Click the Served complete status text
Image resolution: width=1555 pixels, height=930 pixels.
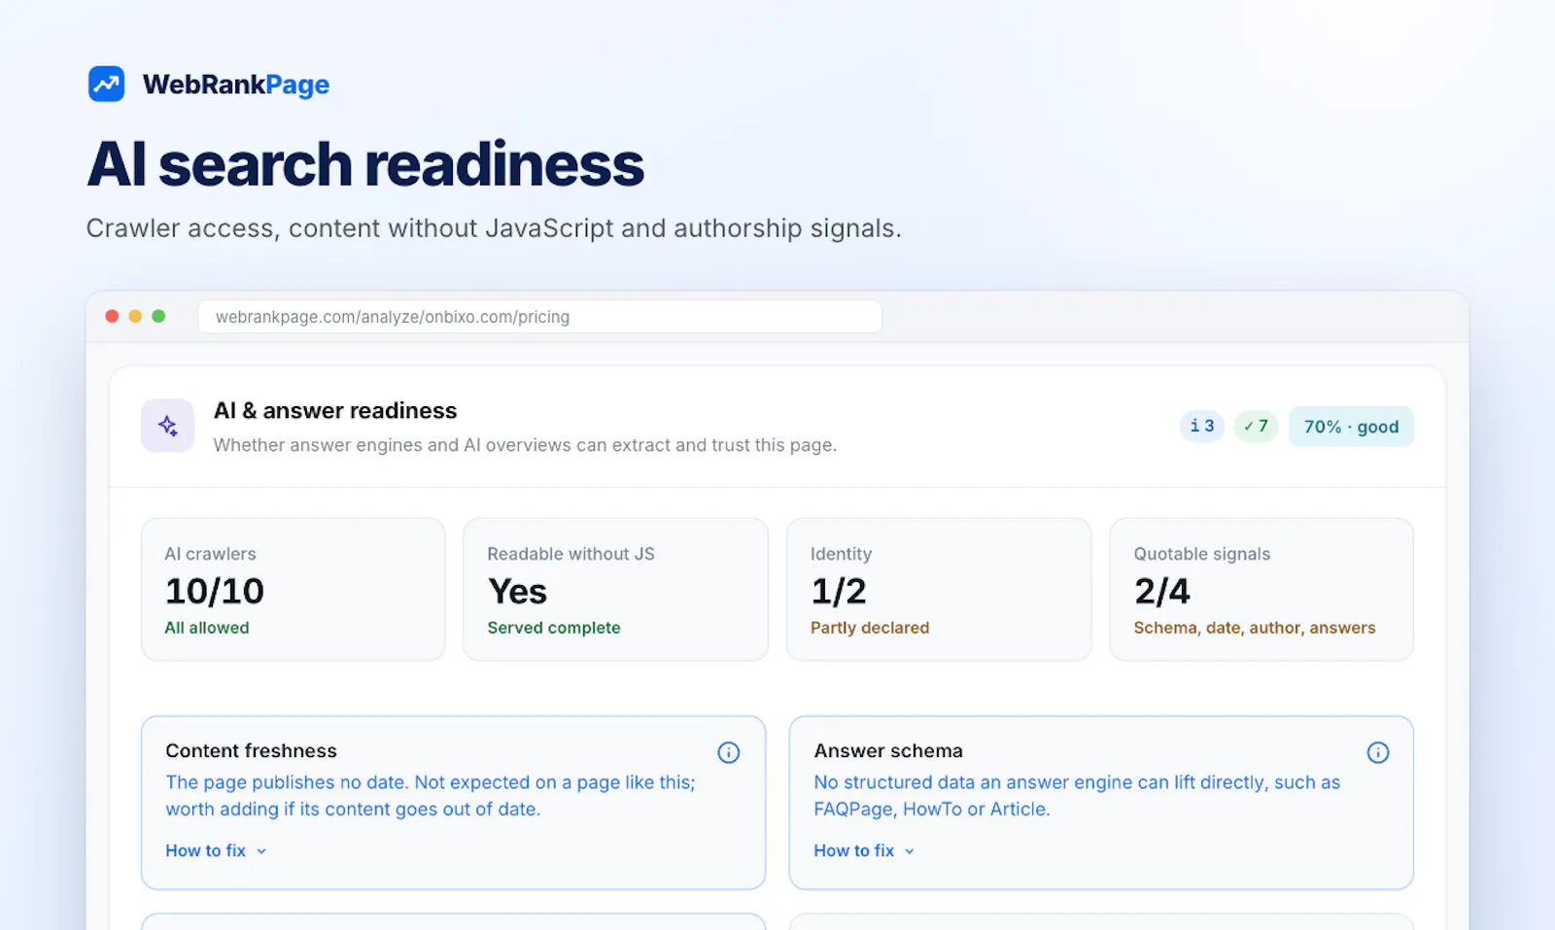(554, 628)
